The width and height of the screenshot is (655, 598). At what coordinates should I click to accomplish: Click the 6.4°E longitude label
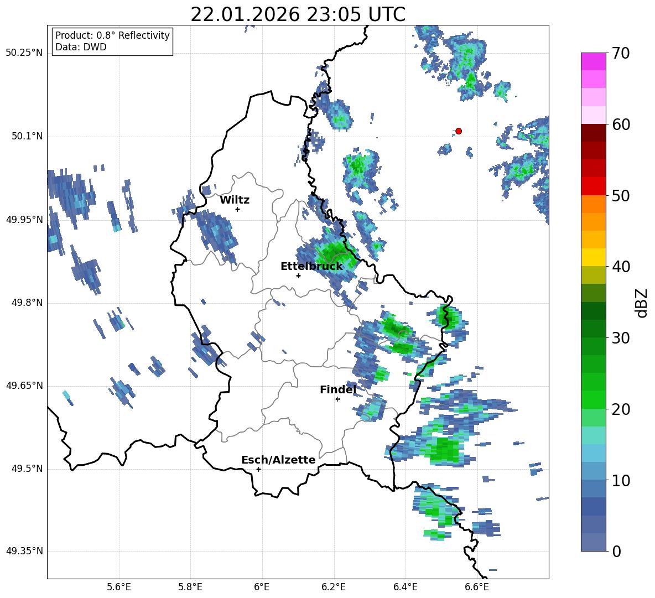[x=405, y=587]
